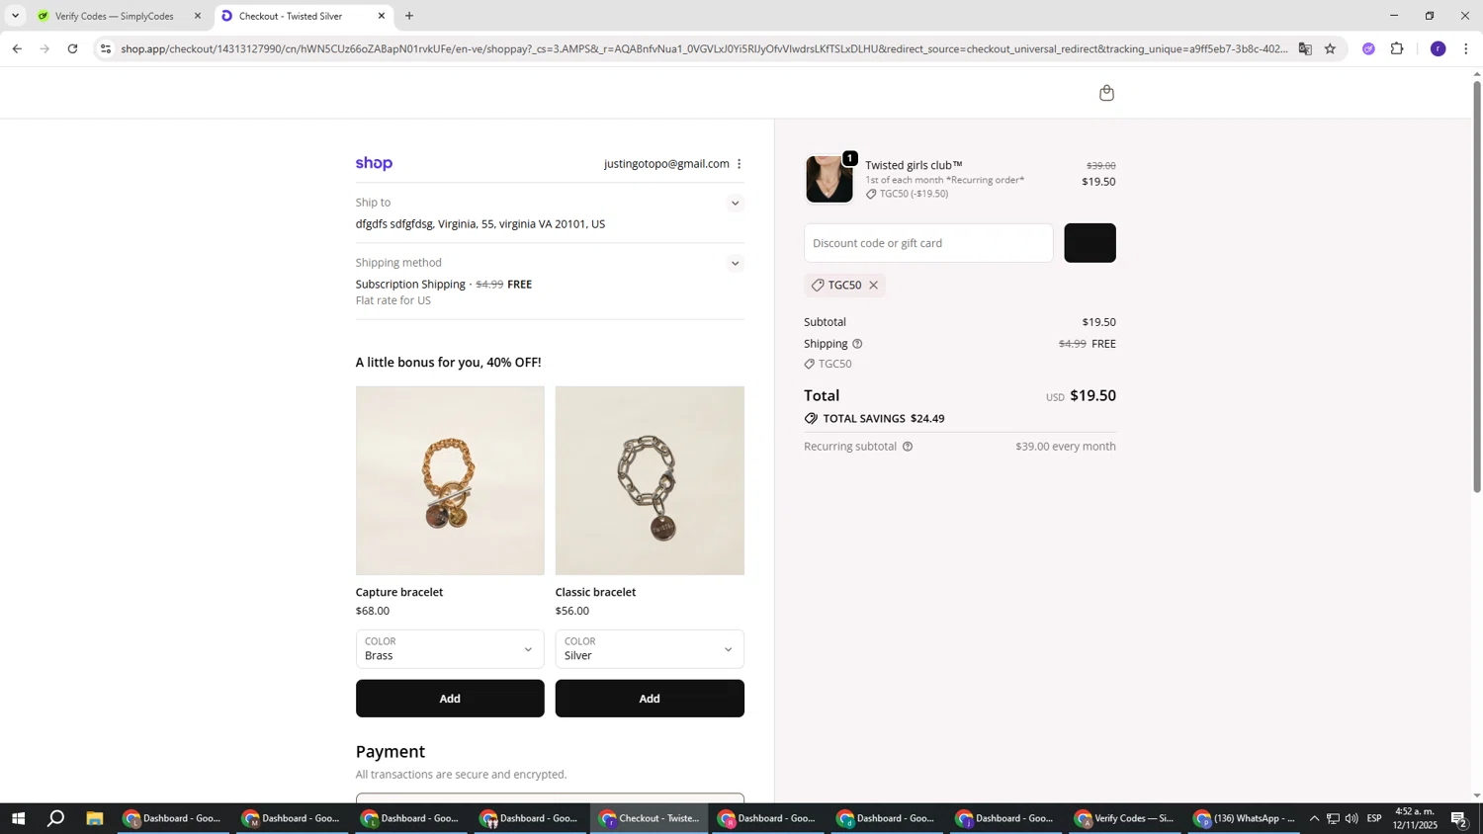Screen dimensions: 1483x834
Task: Close the Verify Codes tab
Action: coord(198,16)
